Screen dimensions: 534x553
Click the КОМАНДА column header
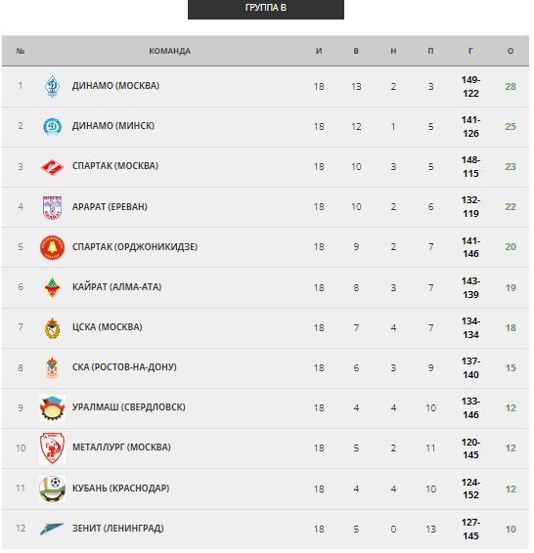170,51
